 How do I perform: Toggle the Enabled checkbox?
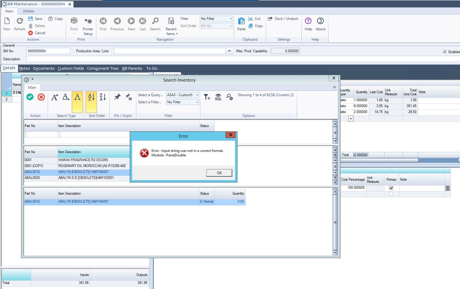(x=445, y=52)
